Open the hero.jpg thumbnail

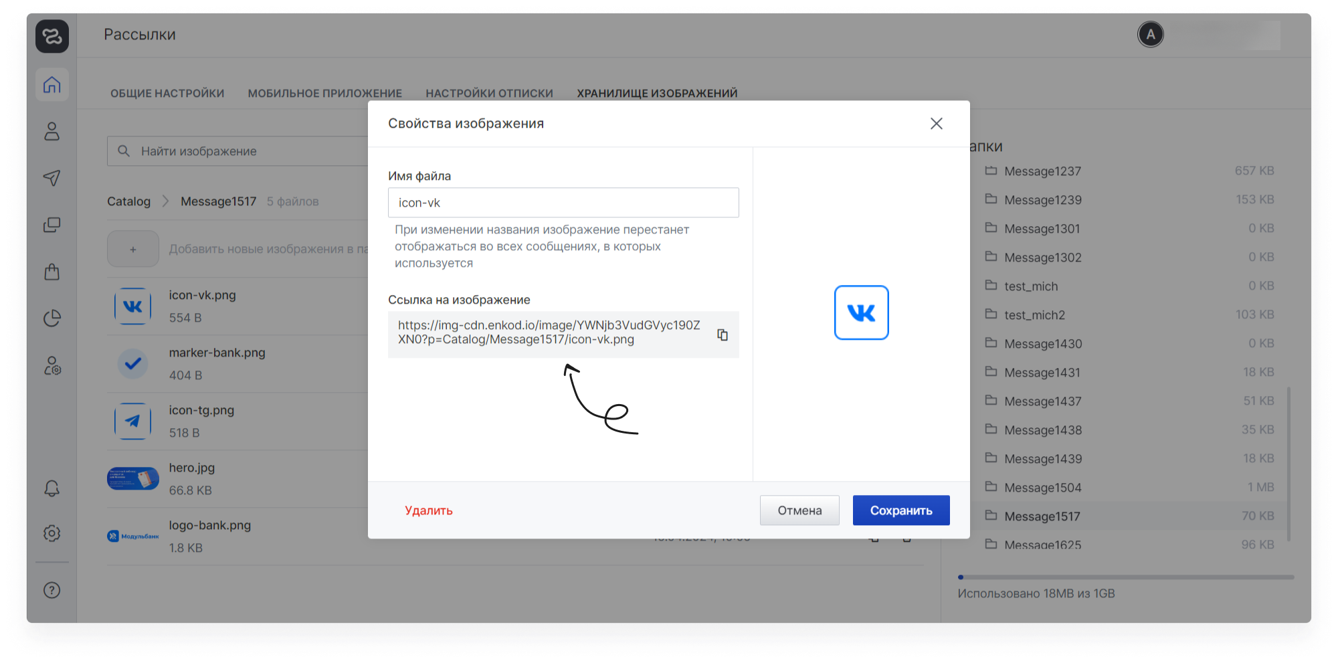133,479
